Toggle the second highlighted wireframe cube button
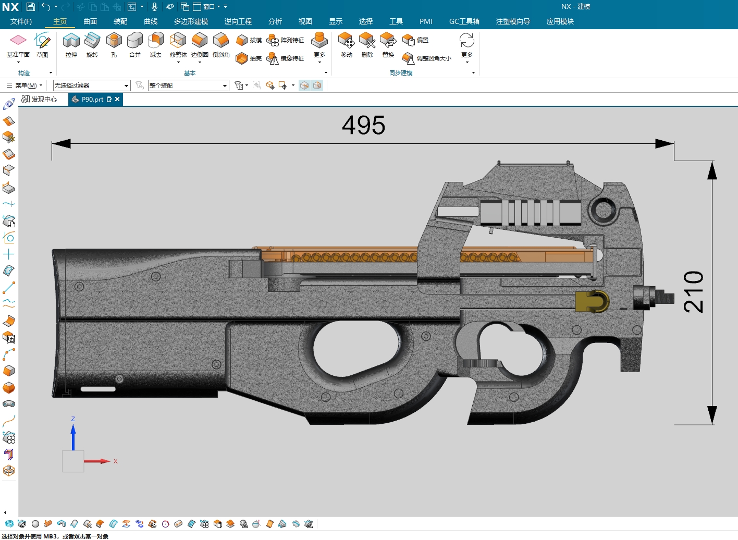 tap(317, 85)
